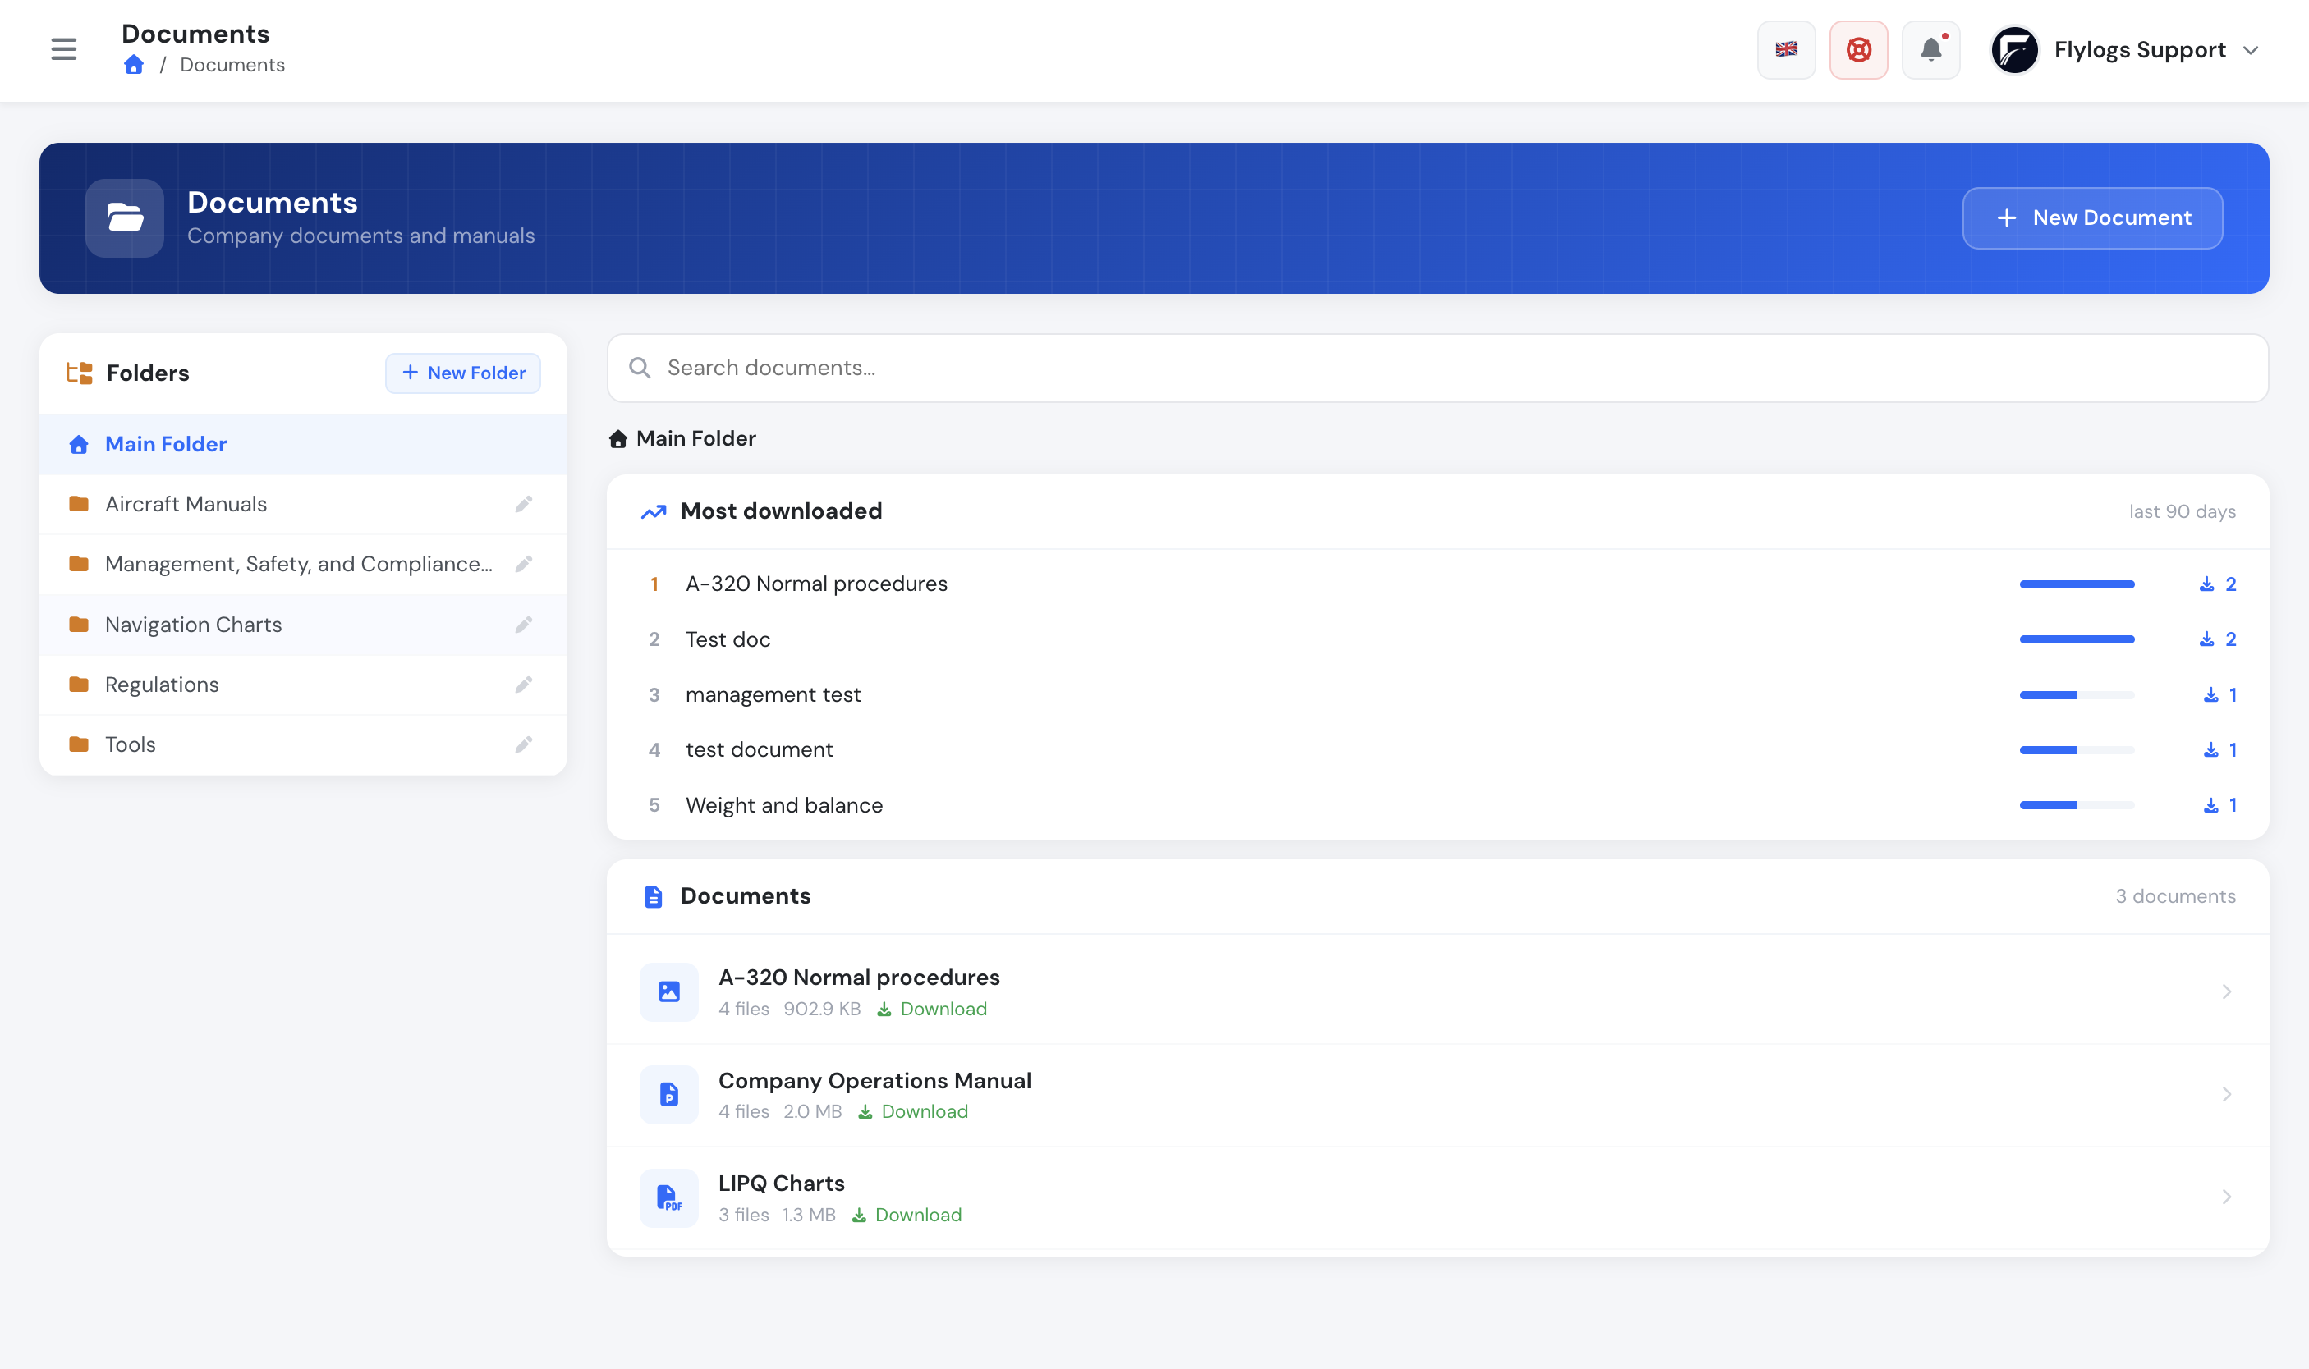Image resolution: width=2309 pixels, height=1369 pixels.
Task: Click the New Document button
Action: coord(2092,217)
